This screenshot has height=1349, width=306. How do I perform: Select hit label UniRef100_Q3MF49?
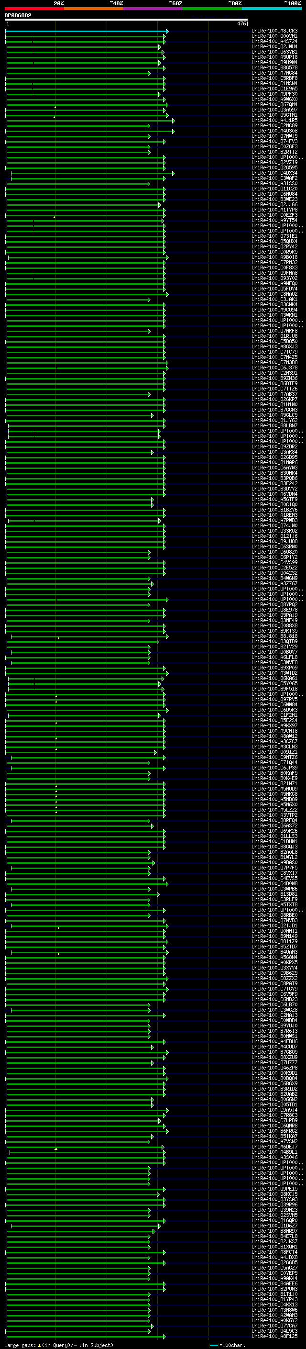(274, 621)
